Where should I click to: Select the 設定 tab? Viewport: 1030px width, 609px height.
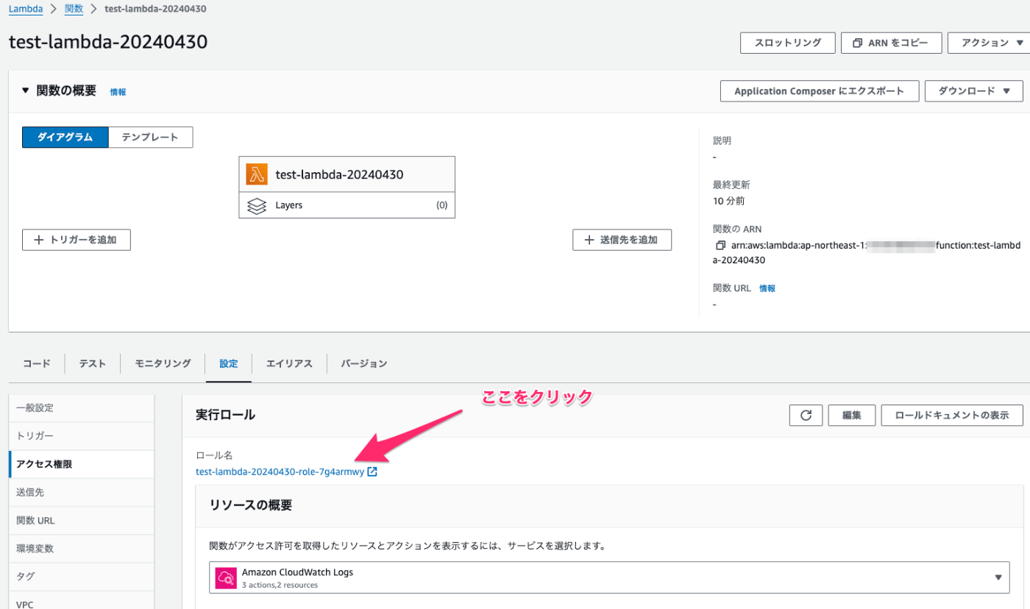(x=229, y=363)
